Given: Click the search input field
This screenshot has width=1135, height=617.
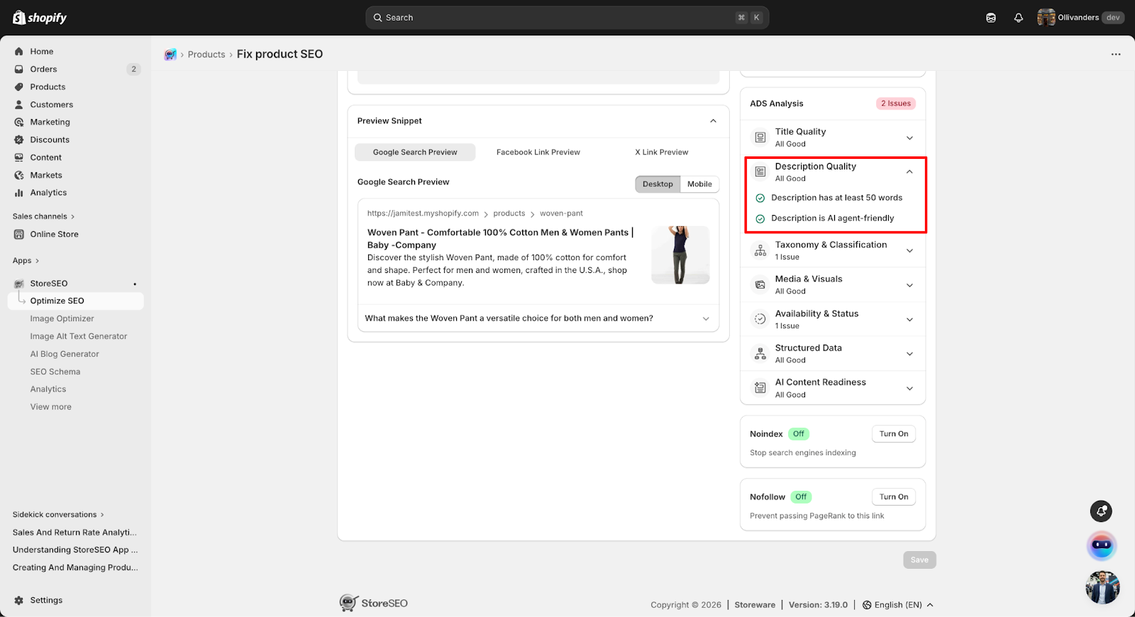Looking at the screenshot, I should [x=567, y=18].
